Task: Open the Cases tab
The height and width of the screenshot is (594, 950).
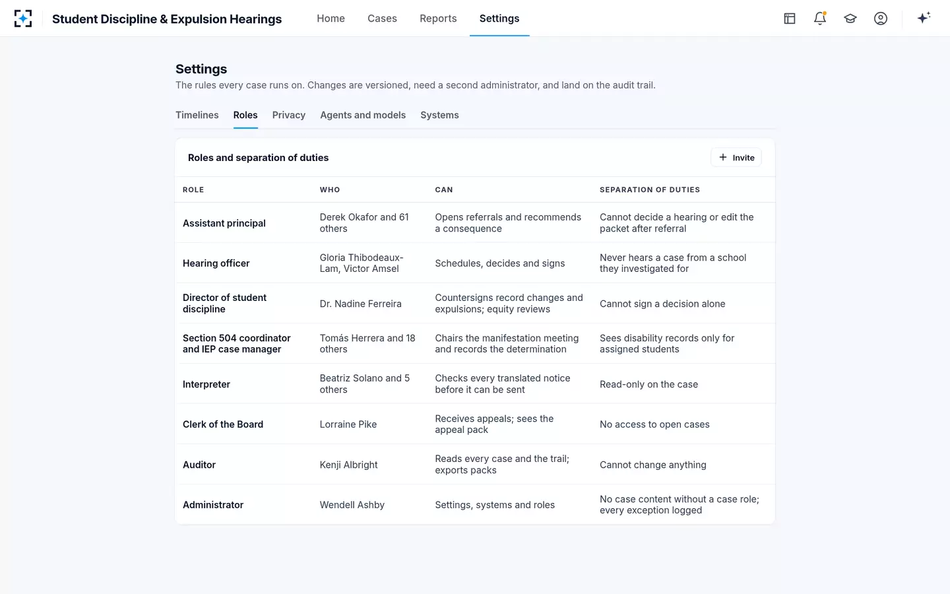Action: pos(382,18)
